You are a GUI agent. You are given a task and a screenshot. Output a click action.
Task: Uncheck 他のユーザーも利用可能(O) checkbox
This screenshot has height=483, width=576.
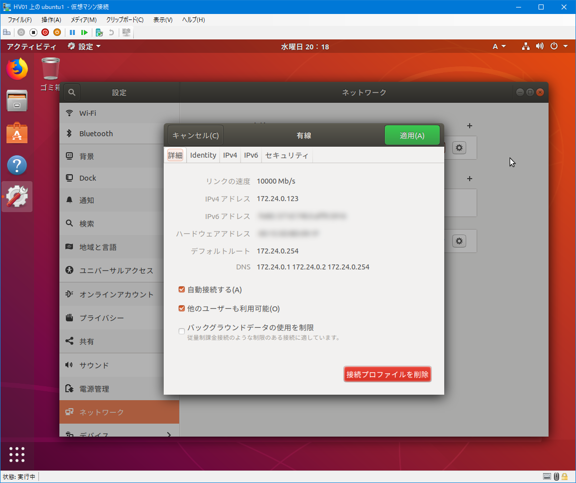[182, 308]
